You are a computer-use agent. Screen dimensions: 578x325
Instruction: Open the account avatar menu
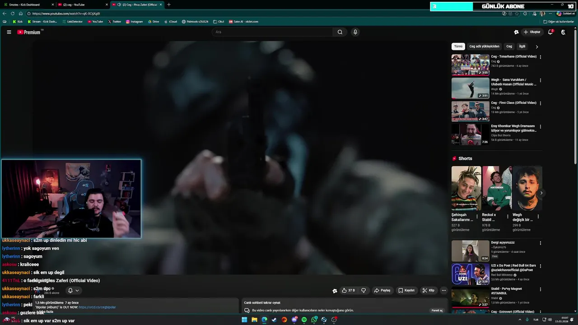coord(563,32)
